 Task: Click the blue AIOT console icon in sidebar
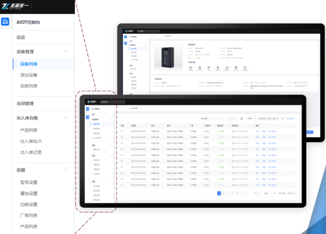5,22
